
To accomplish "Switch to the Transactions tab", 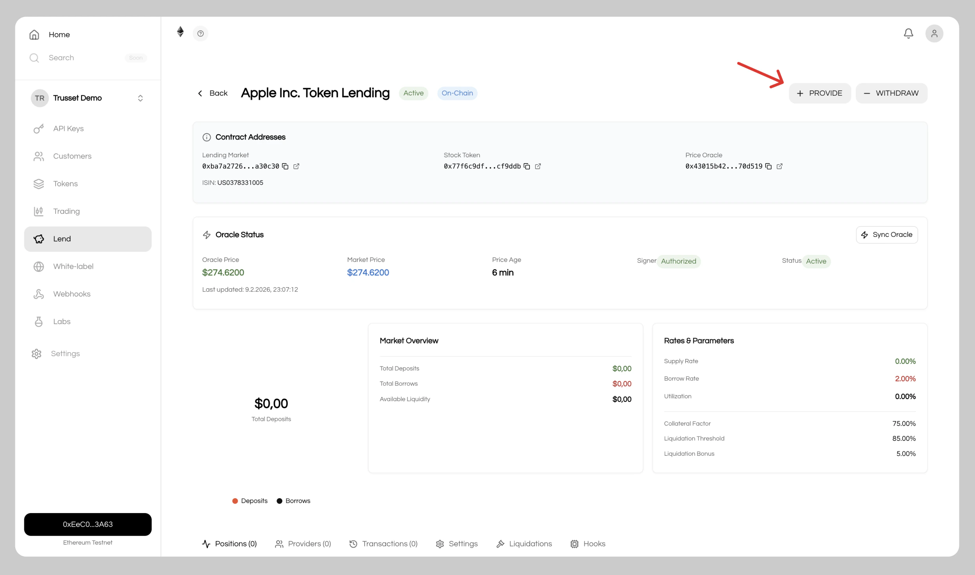I will 383,544.
